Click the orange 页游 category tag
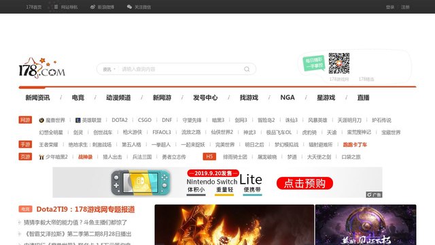 (x=25, y=157)
